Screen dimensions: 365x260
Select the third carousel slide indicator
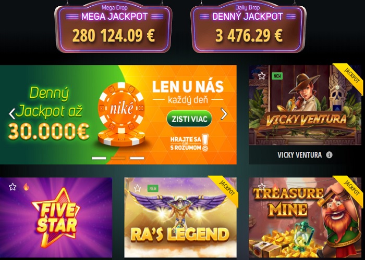click(137, 158)
